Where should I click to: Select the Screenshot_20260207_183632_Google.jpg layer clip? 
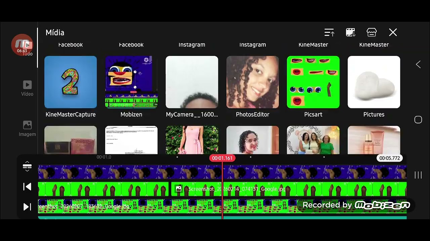(222, 207)
